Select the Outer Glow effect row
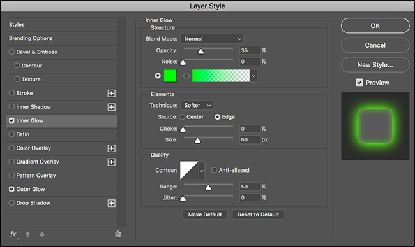The image size is (415, 247). tap(62, 190)
